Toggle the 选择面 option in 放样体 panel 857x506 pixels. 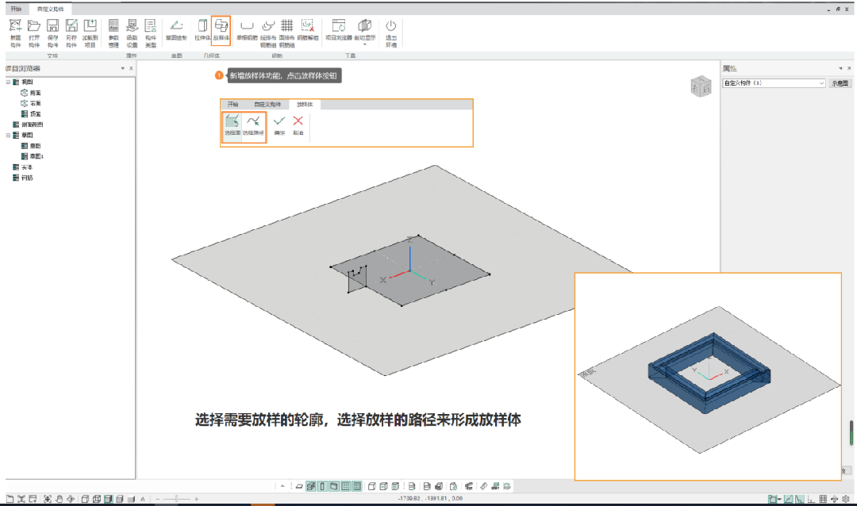(232, 125)
